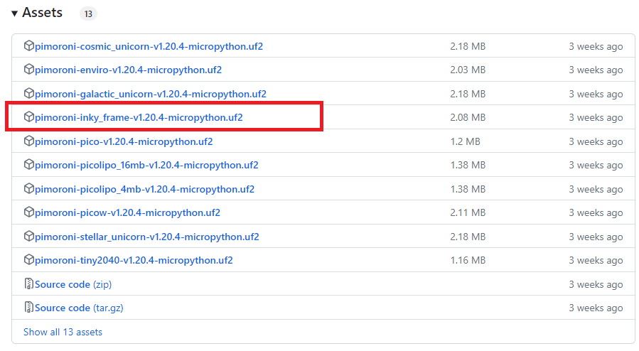Click Show all 13 assets
Screen dimensions: 639x351
pos(63,333)
